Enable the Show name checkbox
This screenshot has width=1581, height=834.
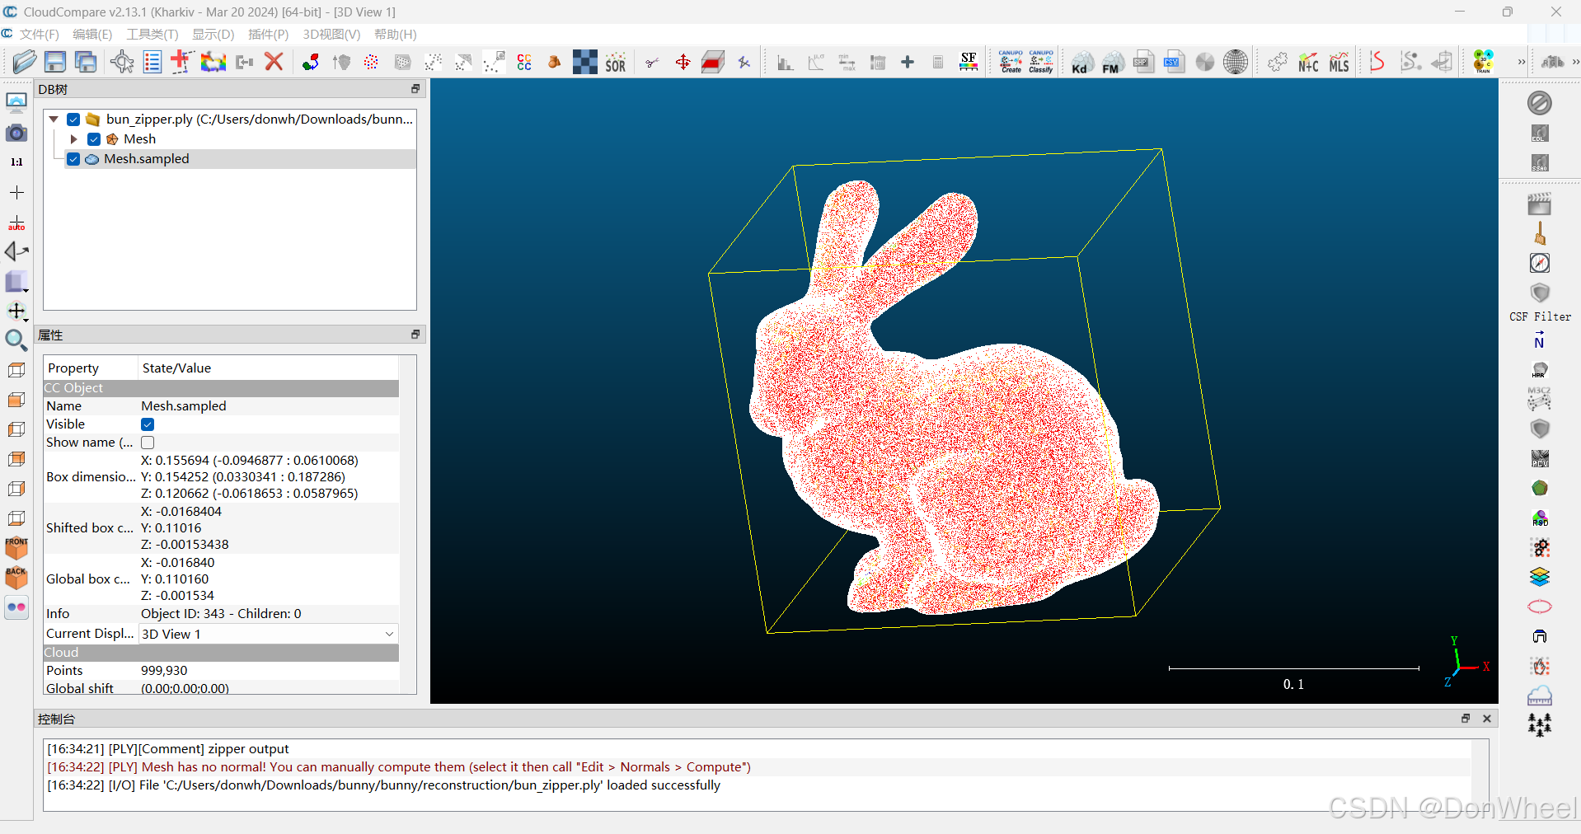148,443
